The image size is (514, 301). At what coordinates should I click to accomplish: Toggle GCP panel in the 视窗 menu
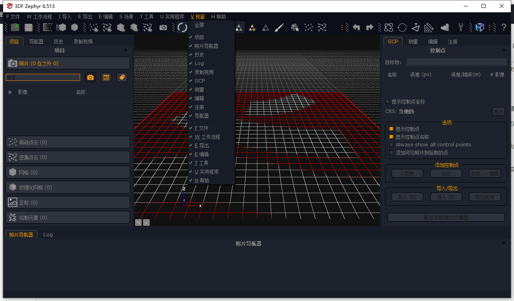click(211, 81)
